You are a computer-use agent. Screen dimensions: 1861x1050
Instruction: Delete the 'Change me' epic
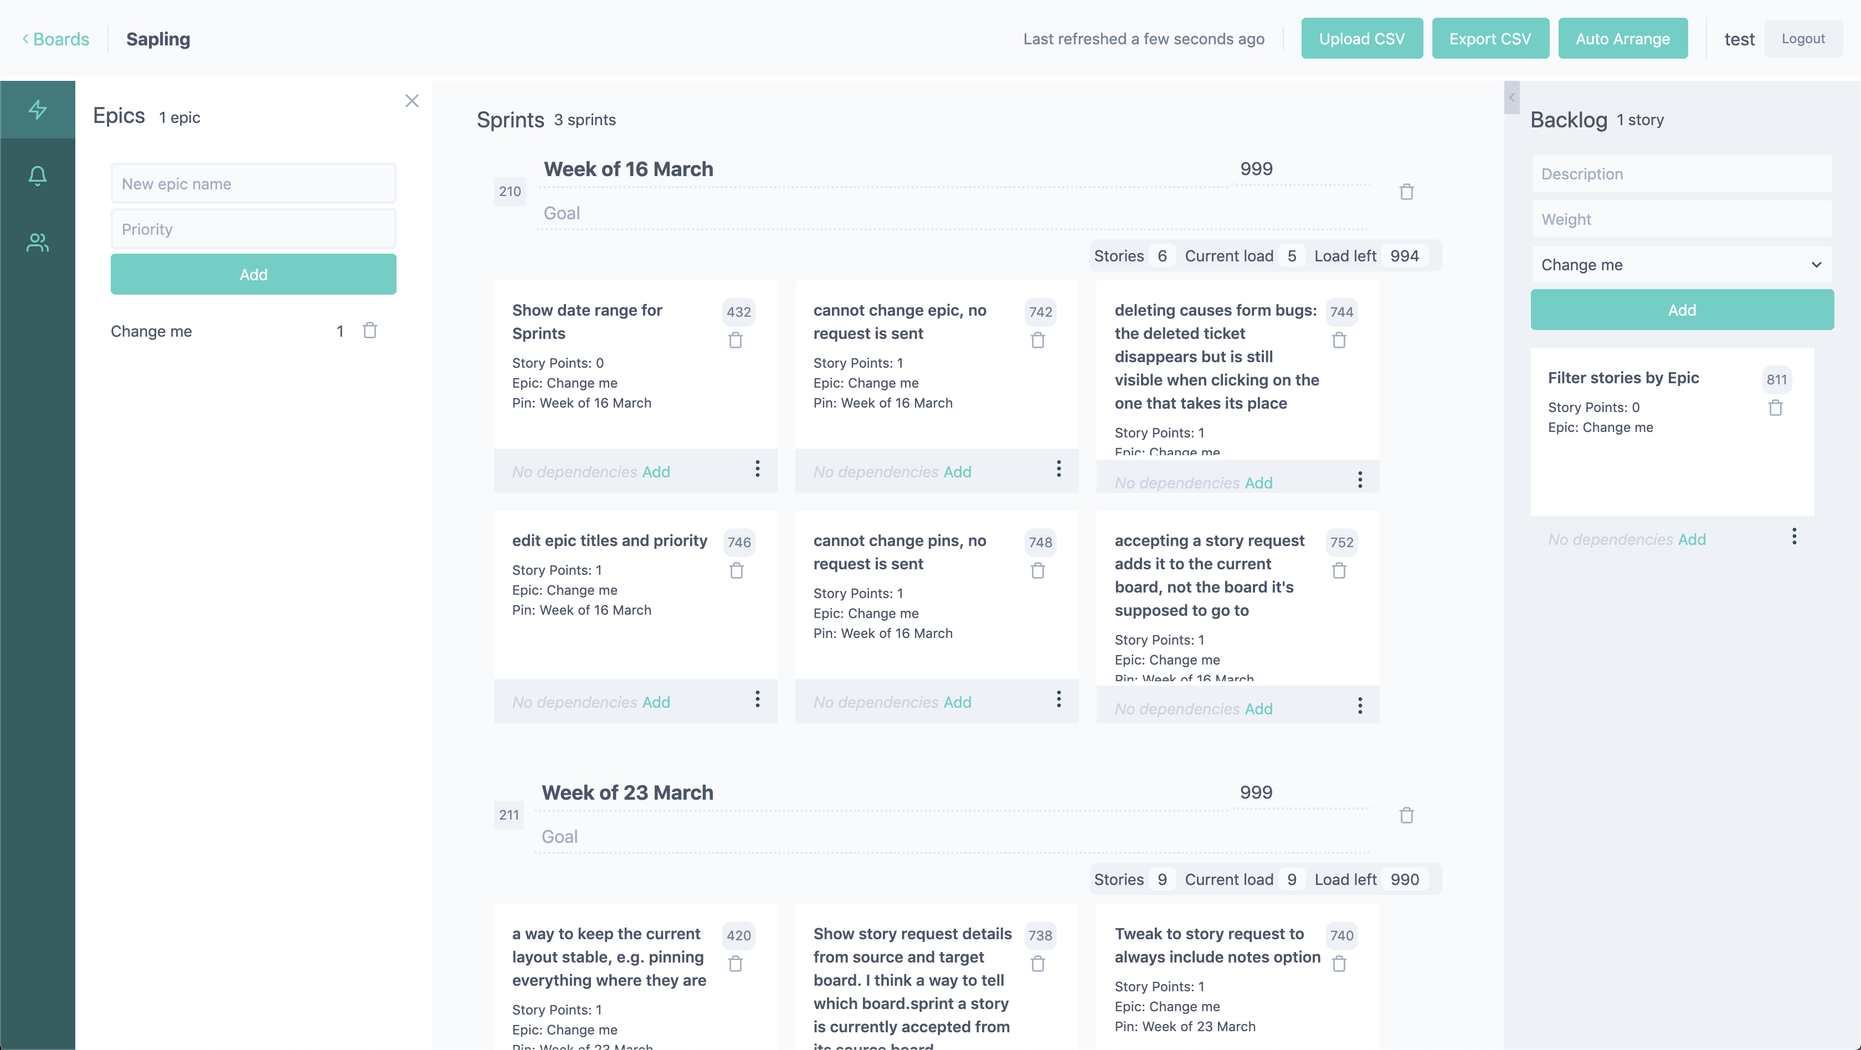click(x=370, y=331)
